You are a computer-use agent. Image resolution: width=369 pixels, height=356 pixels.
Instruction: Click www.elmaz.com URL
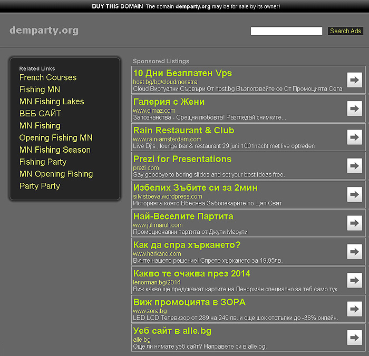[x=154, y=111]
